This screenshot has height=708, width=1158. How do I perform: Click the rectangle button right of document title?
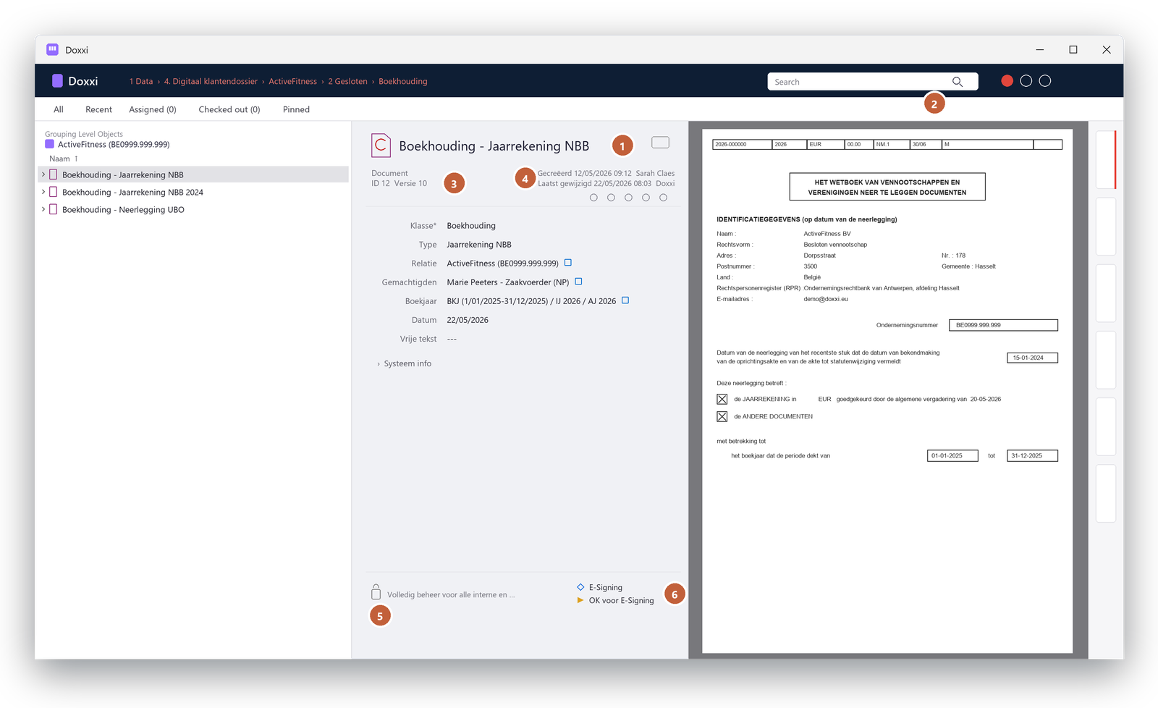point(660,143)
